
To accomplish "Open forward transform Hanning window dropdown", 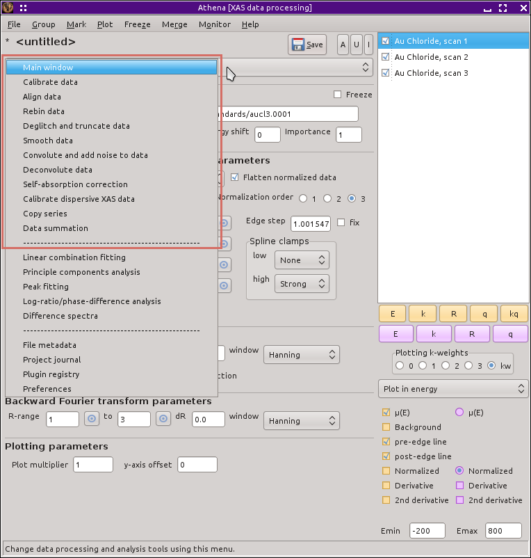I will 302,354.
